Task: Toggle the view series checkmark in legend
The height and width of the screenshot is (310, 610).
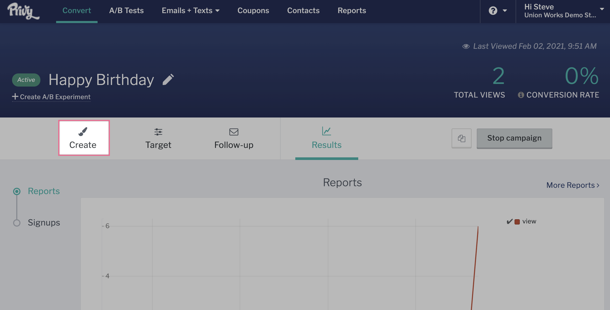Action: [509, 222]
